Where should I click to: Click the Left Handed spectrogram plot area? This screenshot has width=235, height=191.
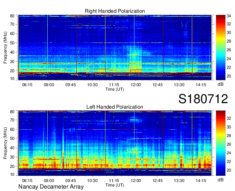115,143
